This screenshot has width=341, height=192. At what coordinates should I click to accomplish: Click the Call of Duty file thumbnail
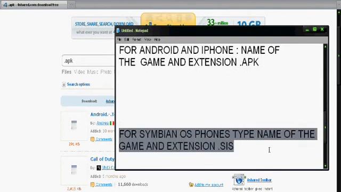click(x=74, y=170)
